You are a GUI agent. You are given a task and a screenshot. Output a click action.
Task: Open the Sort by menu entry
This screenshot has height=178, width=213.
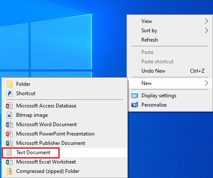[x=170, y=31]
